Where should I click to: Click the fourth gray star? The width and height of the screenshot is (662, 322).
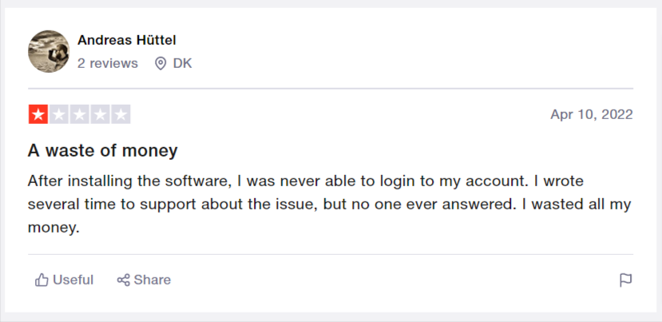(x=100, y=114)
